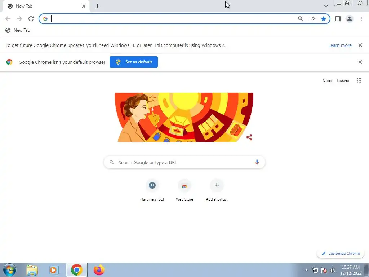This screenshot has width=369, height=277.
Task: Select the New Tab browser tab
Action: 46,6
